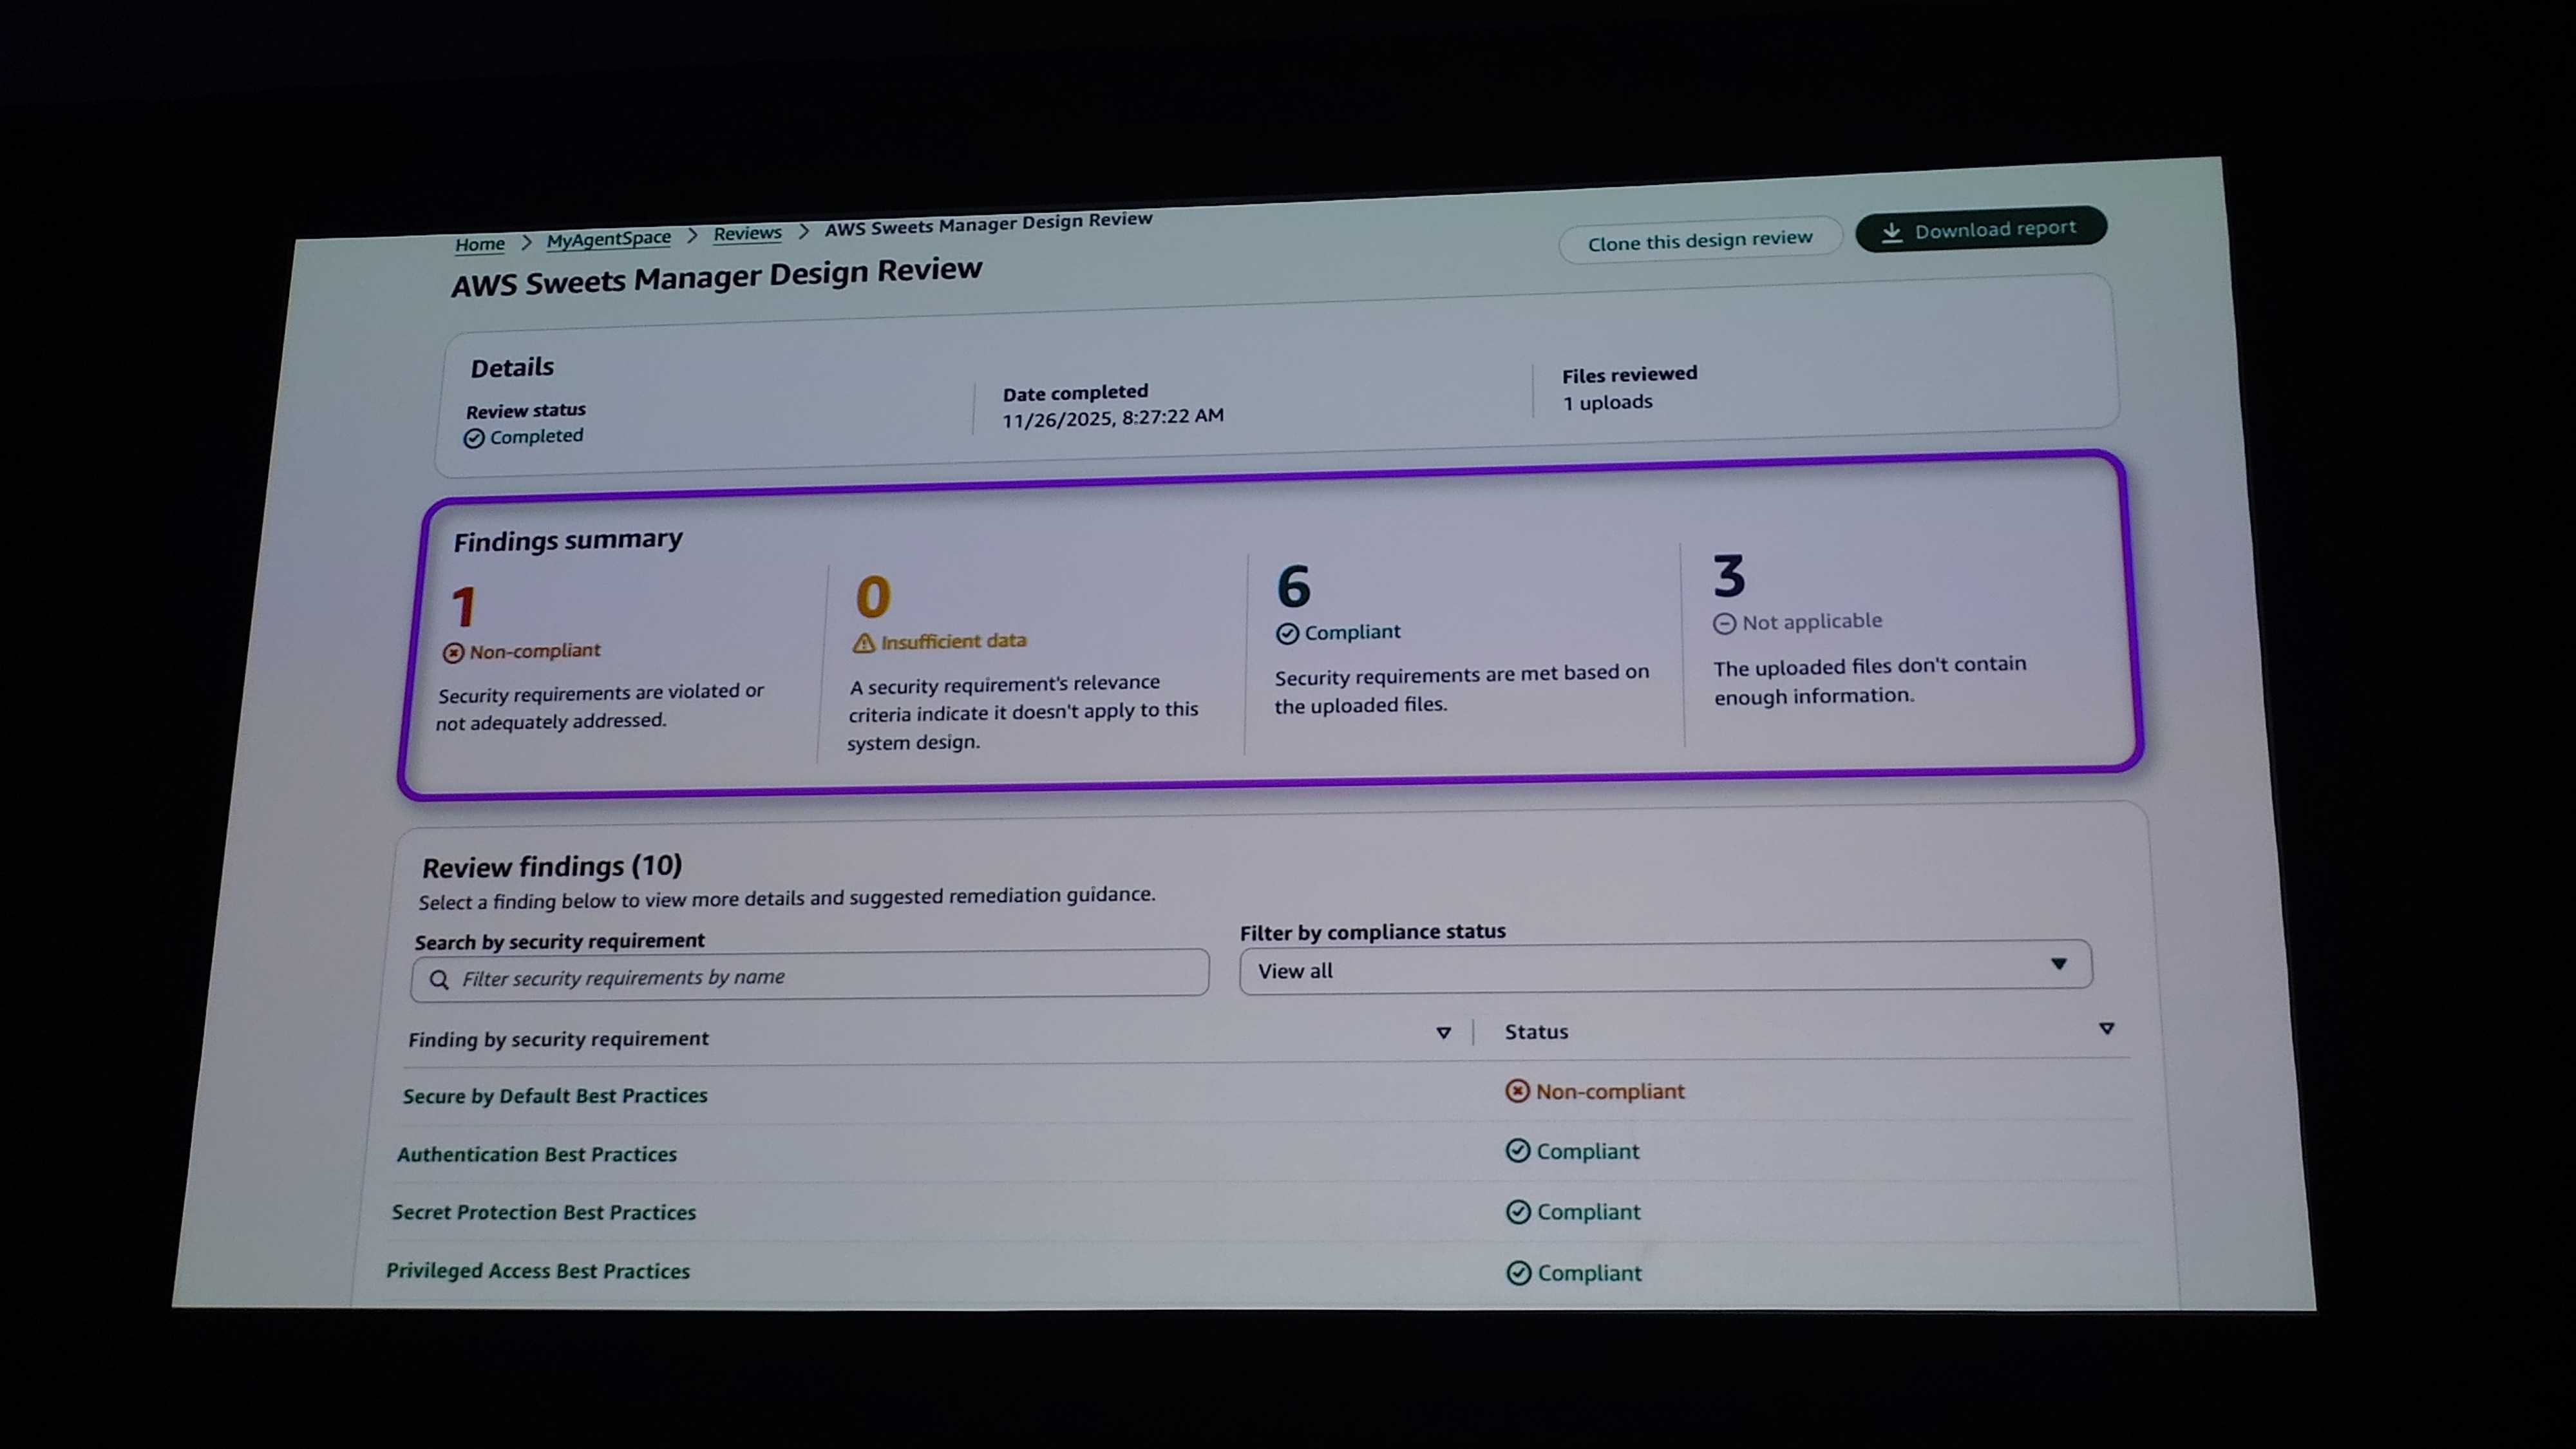Open Secret Protection Best Practices finding
The width and height of the screenshot is (2576, 1449).
coord(543,1212)
